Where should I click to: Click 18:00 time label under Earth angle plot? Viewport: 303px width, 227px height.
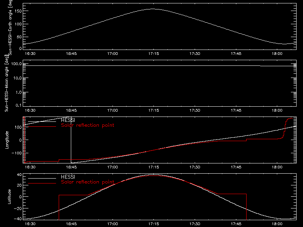point(277,54)
